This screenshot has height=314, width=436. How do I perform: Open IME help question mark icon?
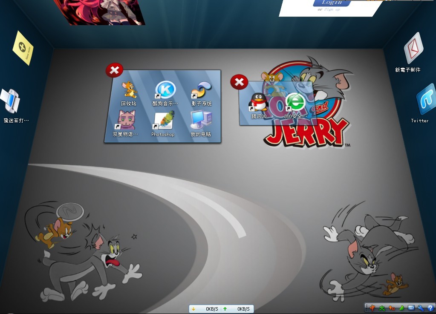point(430,308)
